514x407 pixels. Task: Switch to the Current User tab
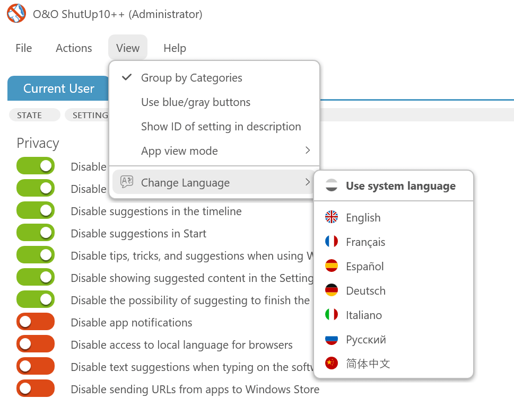58,89
